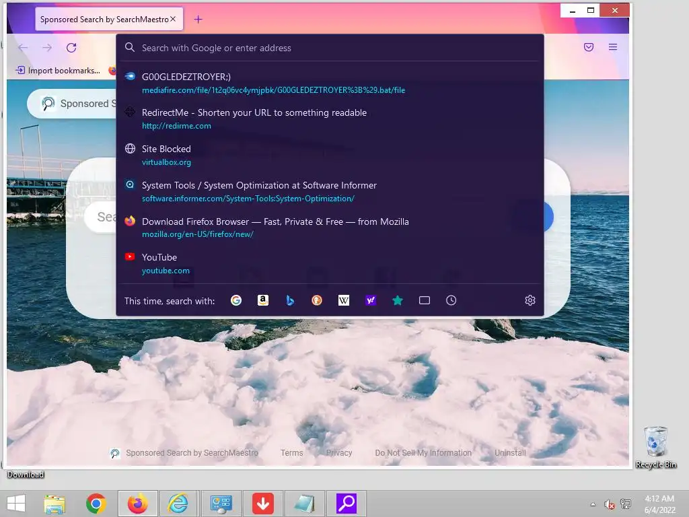Click muted volume tray icon
Screen dimensions: 689x517
610,504
